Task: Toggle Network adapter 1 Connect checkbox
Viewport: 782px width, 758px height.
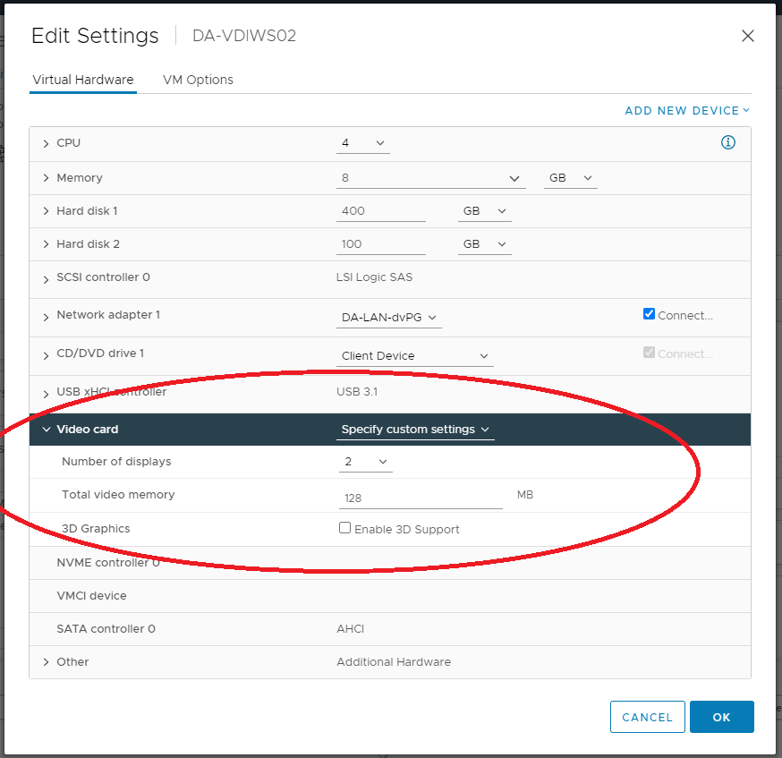Action: 649,314
